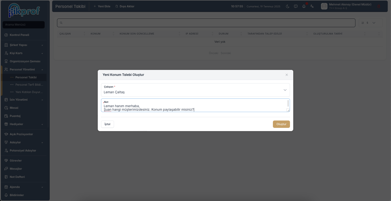The image size is (391, 201).
Task: Click Potansiyel Adaylar icon
Action: tap(6, 150)
